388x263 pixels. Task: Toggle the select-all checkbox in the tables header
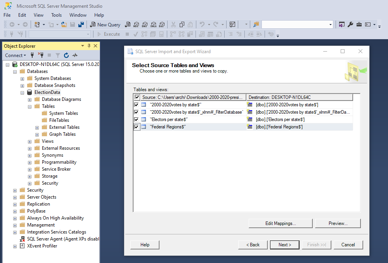tap(137, 97)
